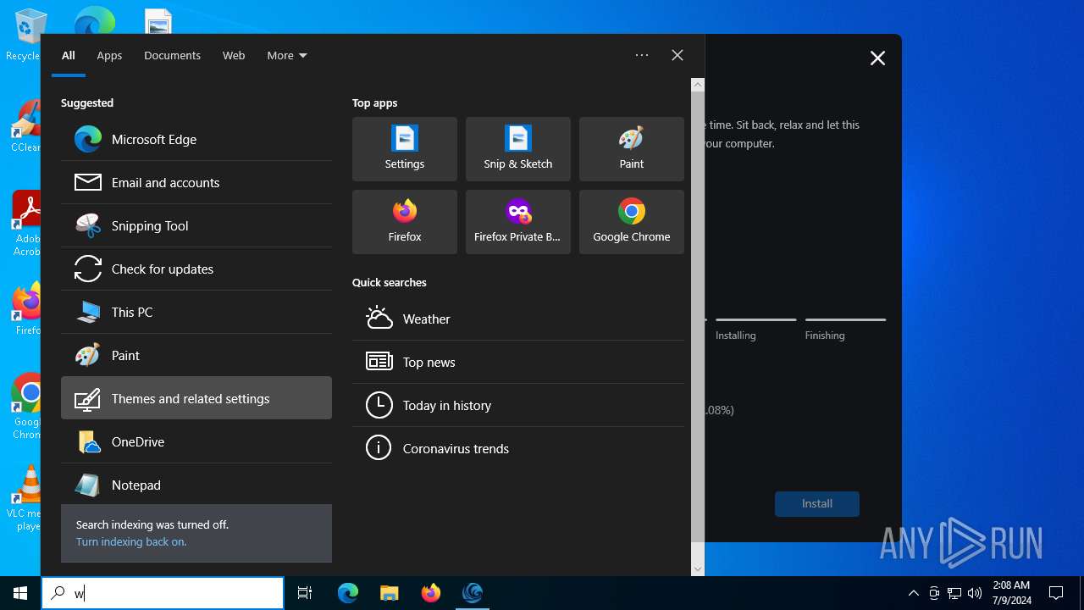This screenshot has height=610, width=1084.
Task: Launch the Google Chrome tile
Action: click(632, 222)
